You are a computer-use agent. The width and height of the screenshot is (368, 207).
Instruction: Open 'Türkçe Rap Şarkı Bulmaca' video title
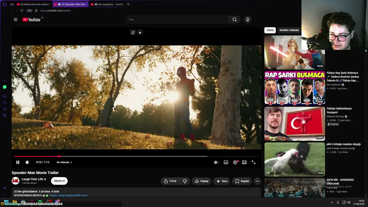[x=343, y=77]
